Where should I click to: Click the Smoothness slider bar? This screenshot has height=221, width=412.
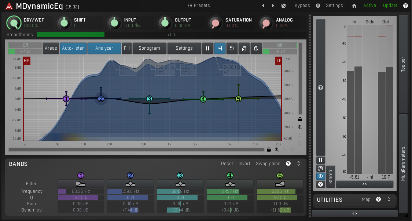(x=171, y=35)
